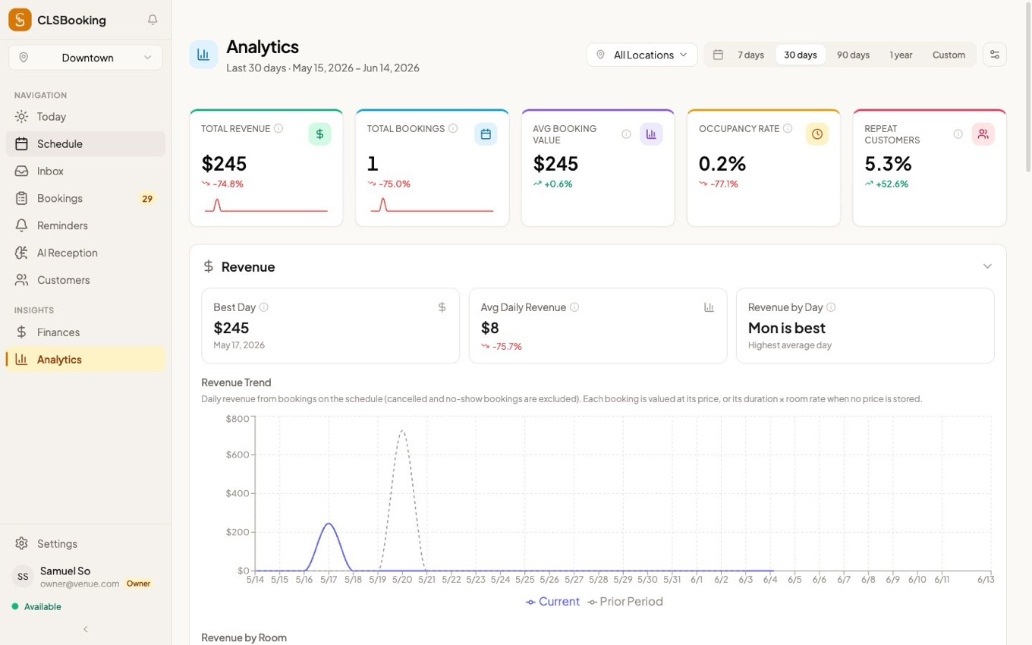The image size is (1032, 645).
Task: Select the 1 year range
Action: click(x=901, y=55)
